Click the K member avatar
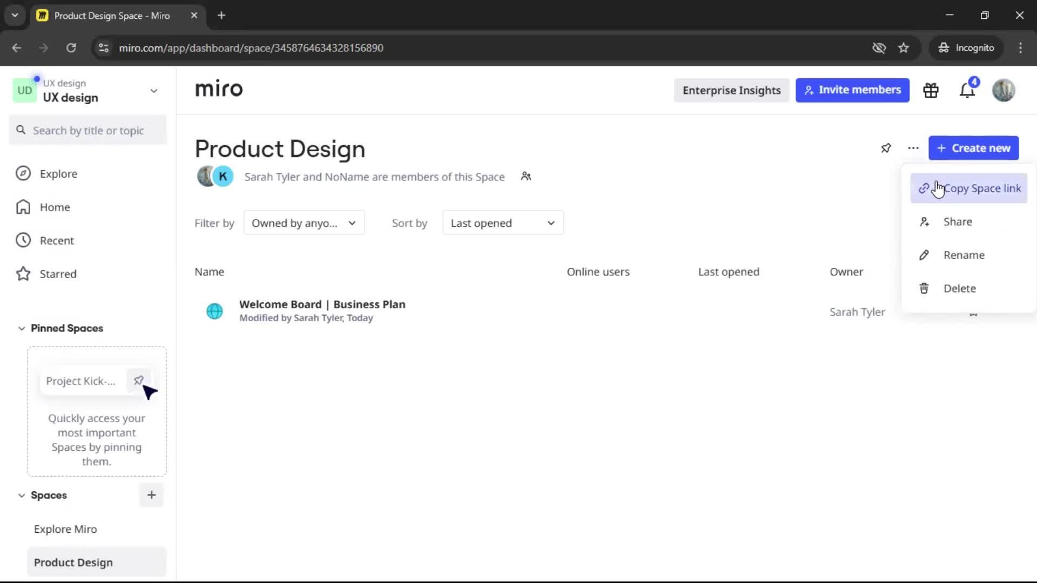 click(223, 177)
